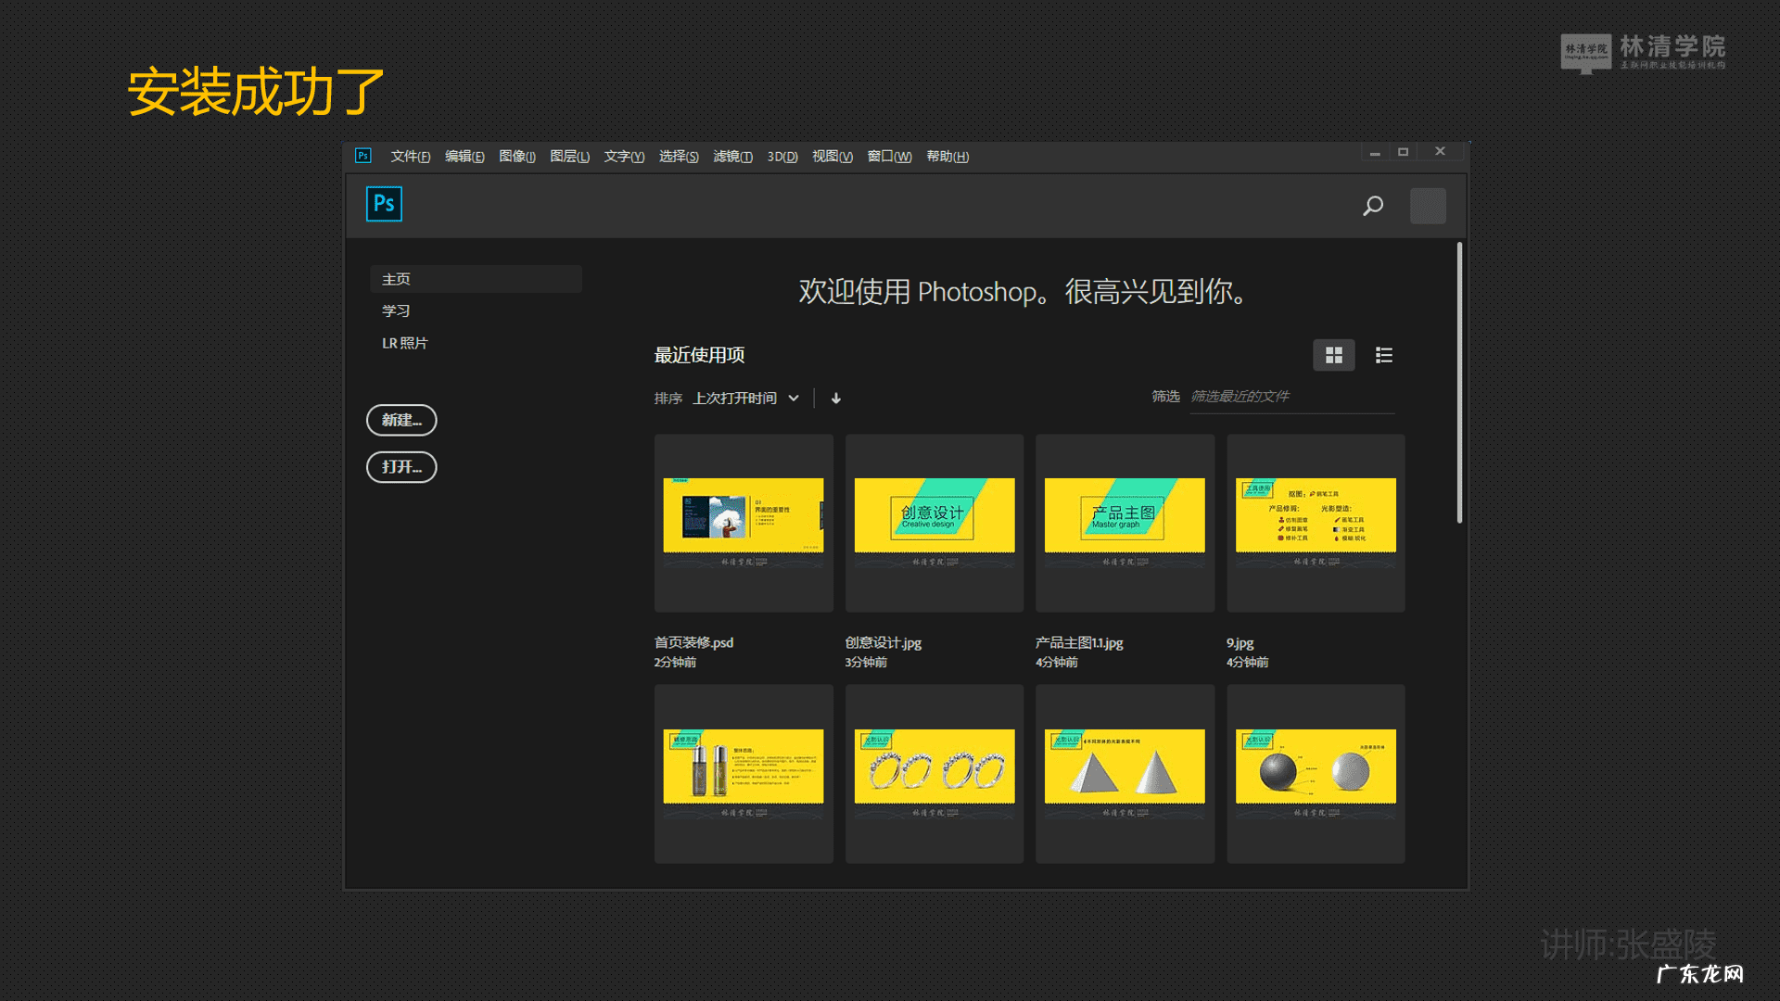
Task: Open the user profile avatar square
Action: (1428, 206)
